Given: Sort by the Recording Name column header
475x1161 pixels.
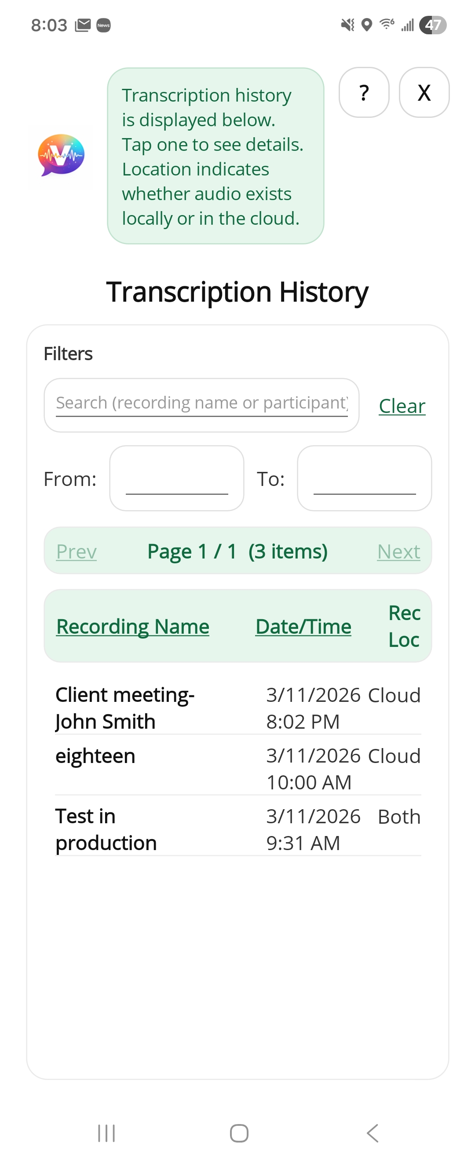Looking at the screenshot, I should coord(132,626).
